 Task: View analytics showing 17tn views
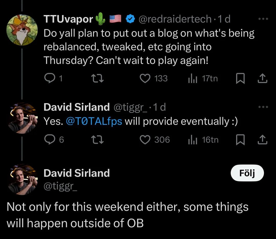[x=203, y=78]
